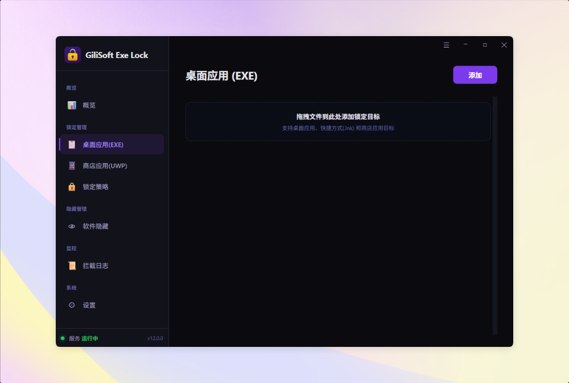Click the vertical scrollbar on the list
The image size is (569, 383).
495,215
